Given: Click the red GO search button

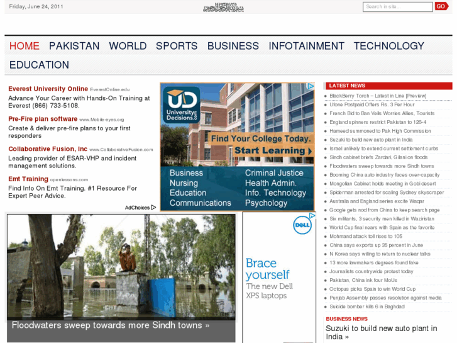Looking at the screenshot, I should click(441, 6).
